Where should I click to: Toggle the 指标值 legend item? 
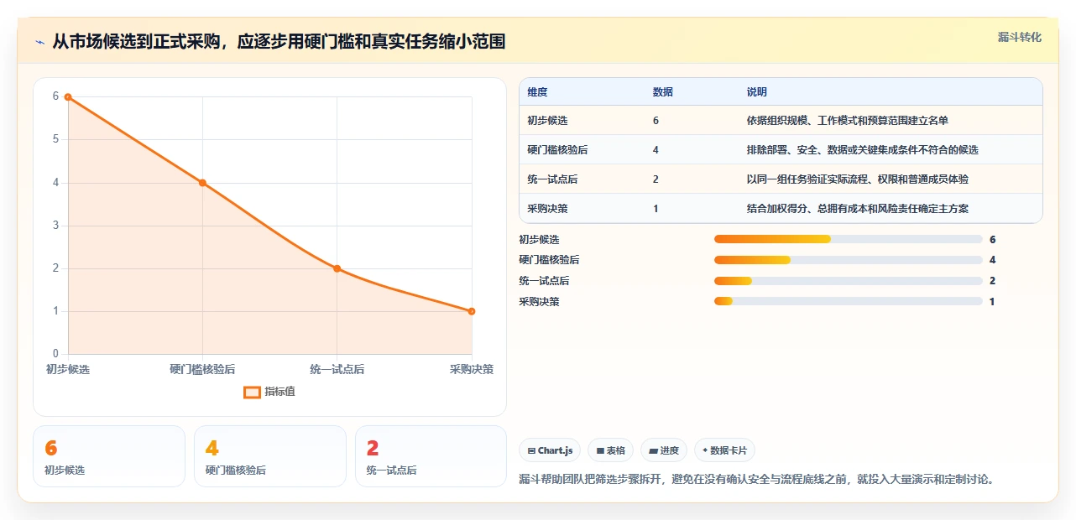pos(269,392)
